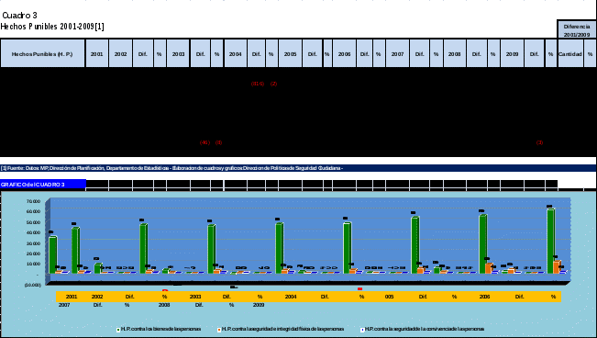This screenshot has height=338, width=597.
Task: Click the 70.000 y-axis label
Action: tap(34, 201)
